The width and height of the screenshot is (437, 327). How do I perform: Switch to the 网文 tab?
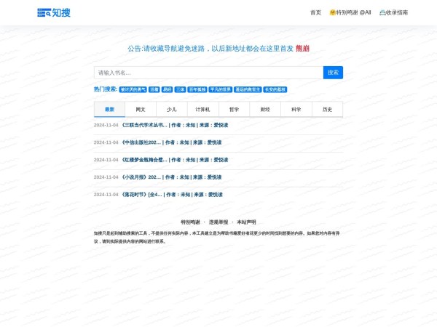point(141,110)
